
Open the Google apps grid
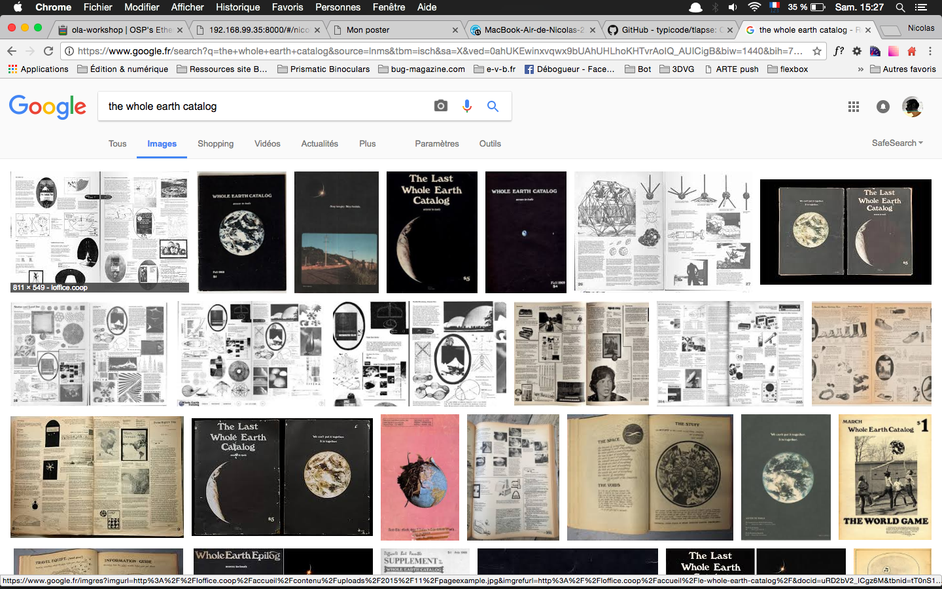click(854, 107)
